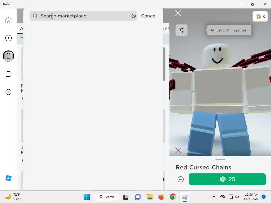The image size is (271, 203).
Task: Launch Firefox from taskbar
Action: 161,197
